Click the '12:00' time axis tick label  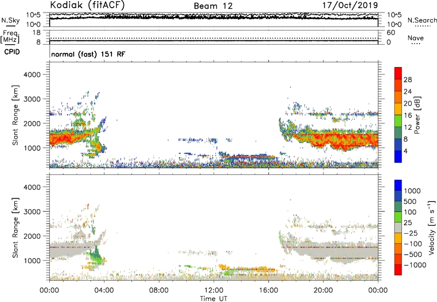214,291
